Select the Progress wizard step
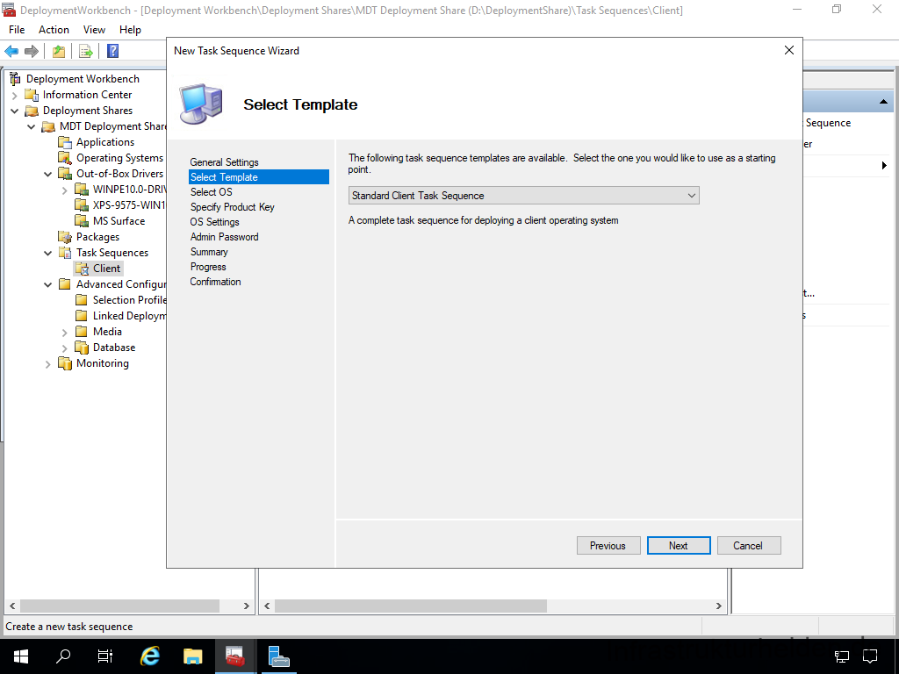 click(208, 267)
